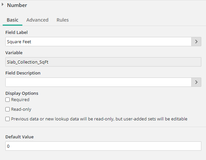Click the Field Description caption text
Image resolution: width=206 pixels, height=160 pixels.
pos(23,73)
